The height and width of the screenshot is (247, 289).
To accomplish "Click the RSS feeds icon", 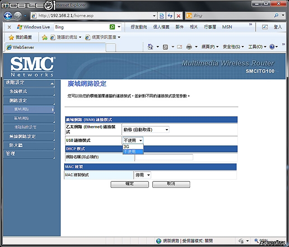I will click(165, 47).
